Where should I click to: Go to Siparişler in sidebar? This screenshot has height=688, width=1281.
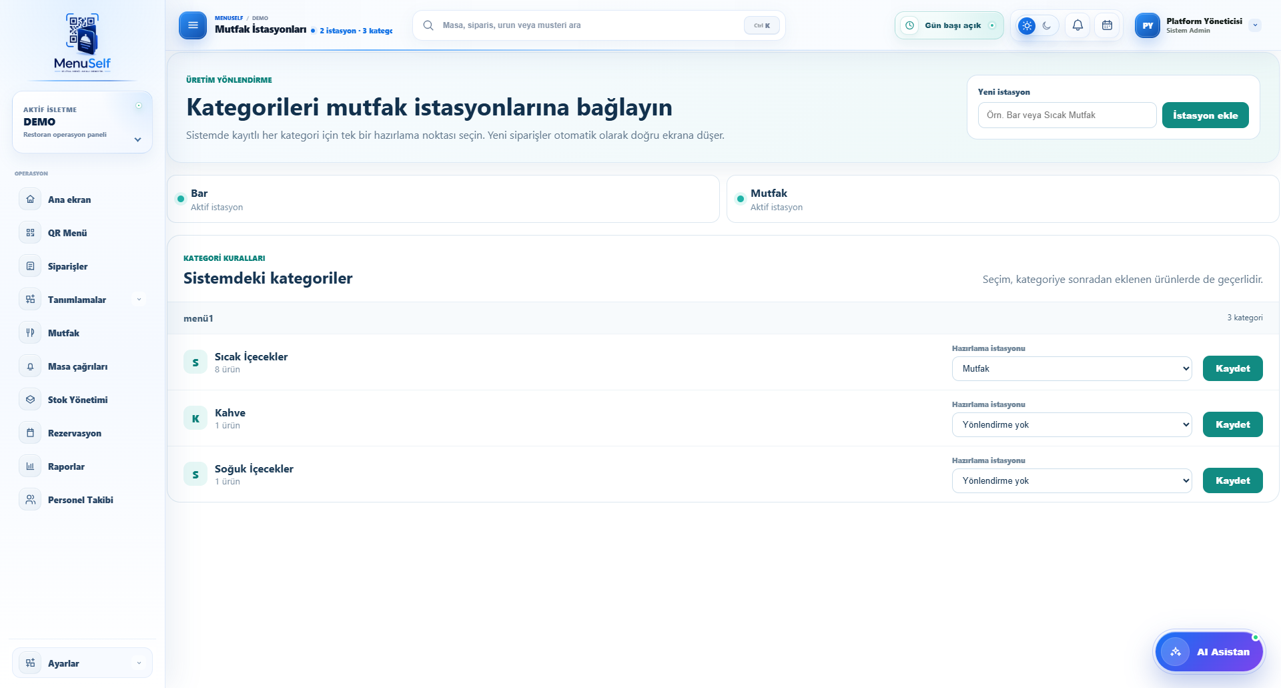pyautogui.click(x=82, y=266)
